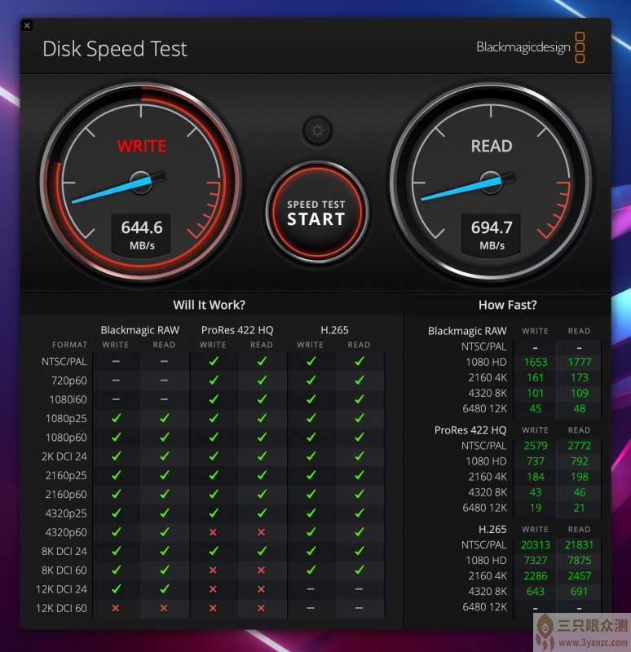Click the checkmark for NTSC/PAL ProRes write
The image size is (631, 652).
214,361
